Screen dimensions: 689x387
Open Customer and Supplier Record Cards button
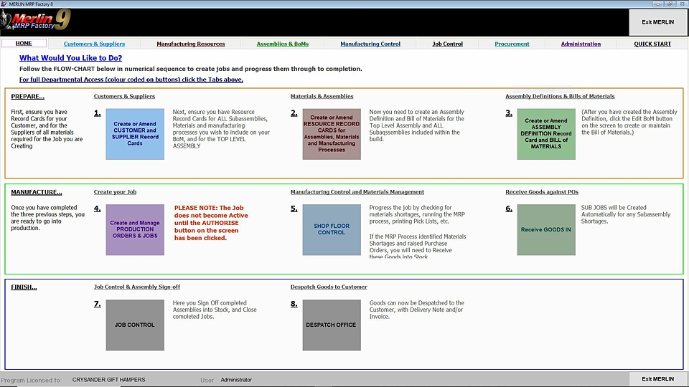[135, 134]
